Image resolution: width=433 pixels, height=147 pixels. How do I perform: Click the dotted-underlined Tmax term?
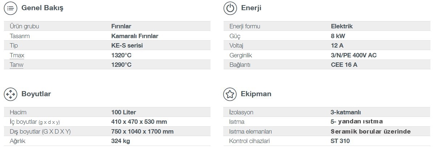click(x=17, y=55)
